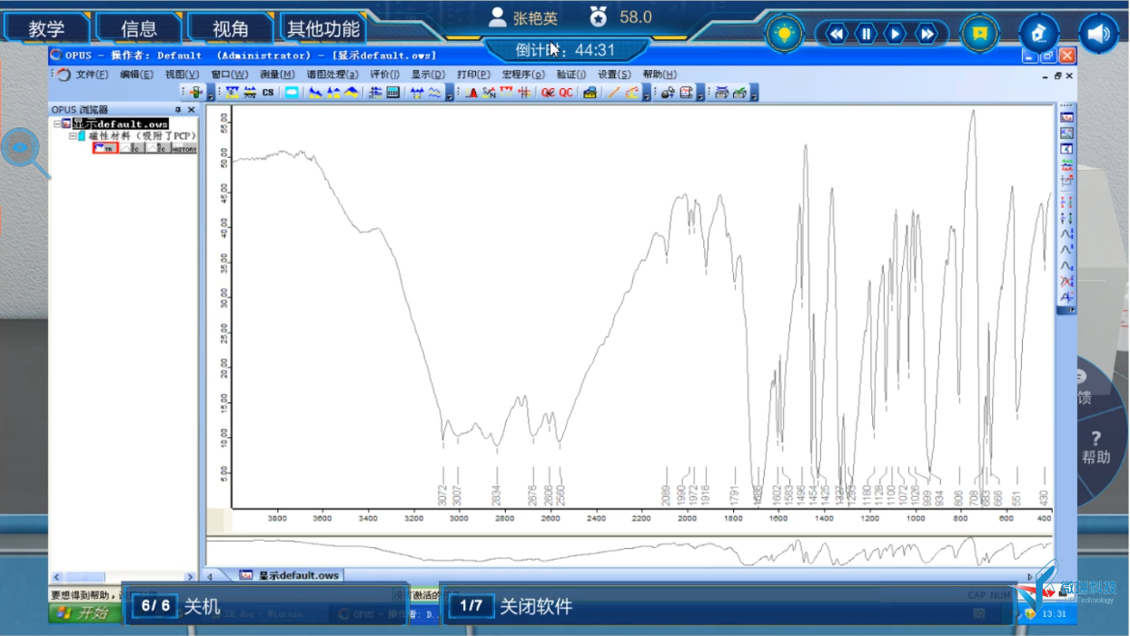
Task: Click top icon in right vertical toolbar
Action: tap(1067, 117)
